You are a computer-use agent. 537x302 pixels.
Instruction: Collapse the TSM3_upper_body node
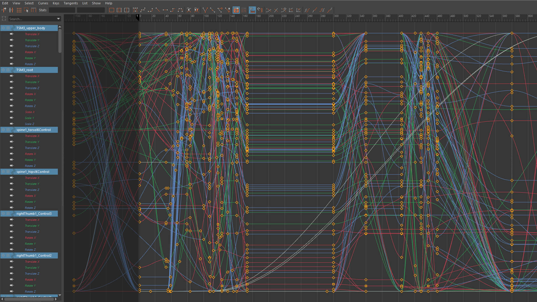tap(3, 28)
